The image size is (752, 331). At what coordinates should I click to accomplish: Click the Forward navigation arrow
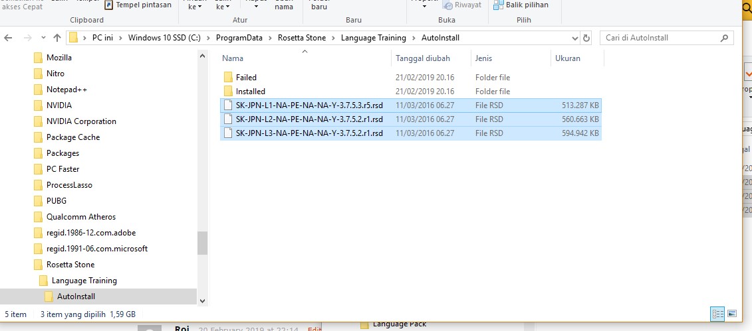(27, 38)
